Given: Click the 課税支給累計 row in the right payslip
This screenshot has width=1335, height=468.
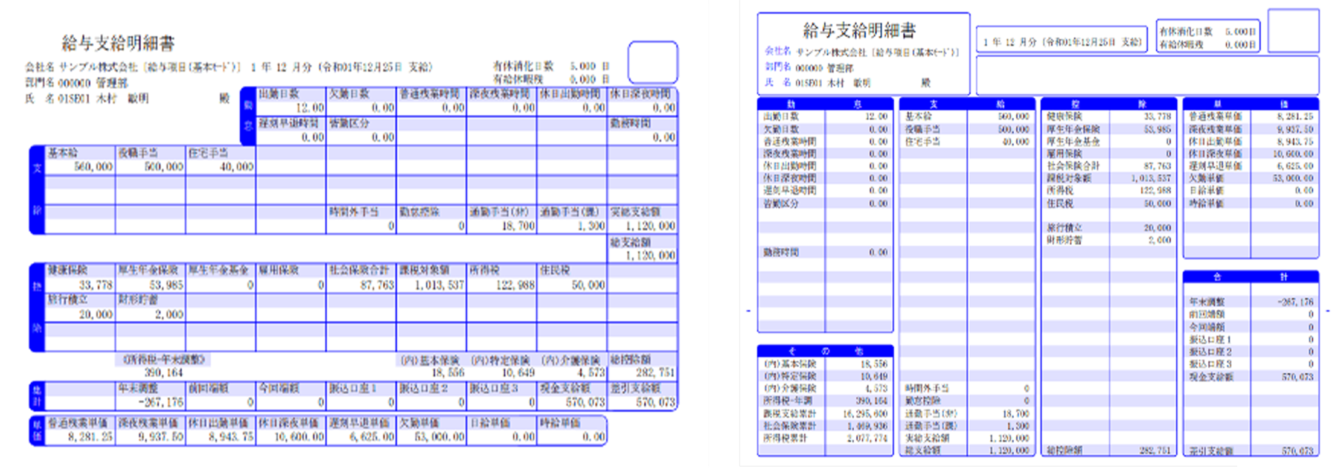Looking at the screenshot, I should click(825, 414).
